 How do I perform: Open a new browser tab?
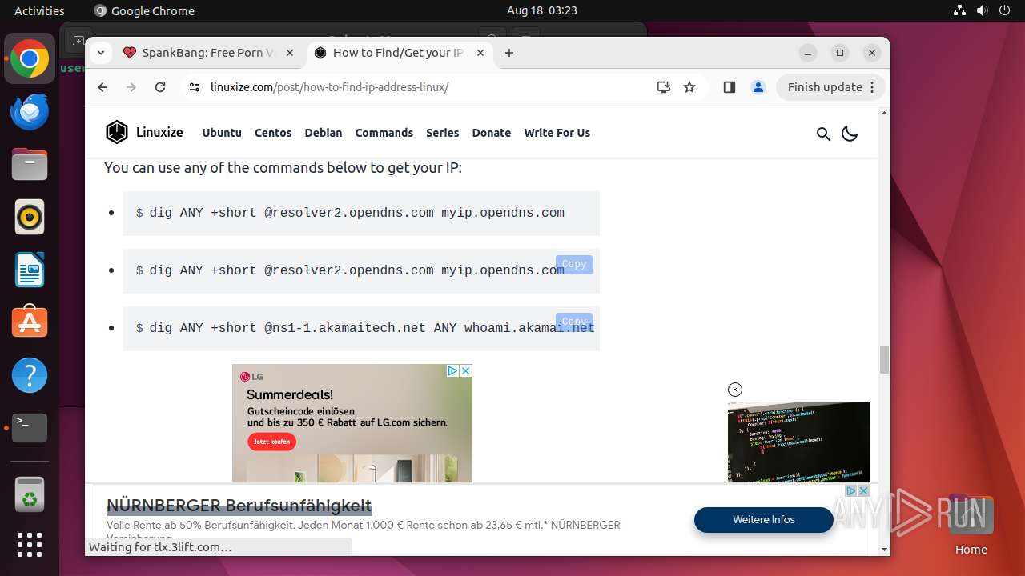[x=509, y=53]
